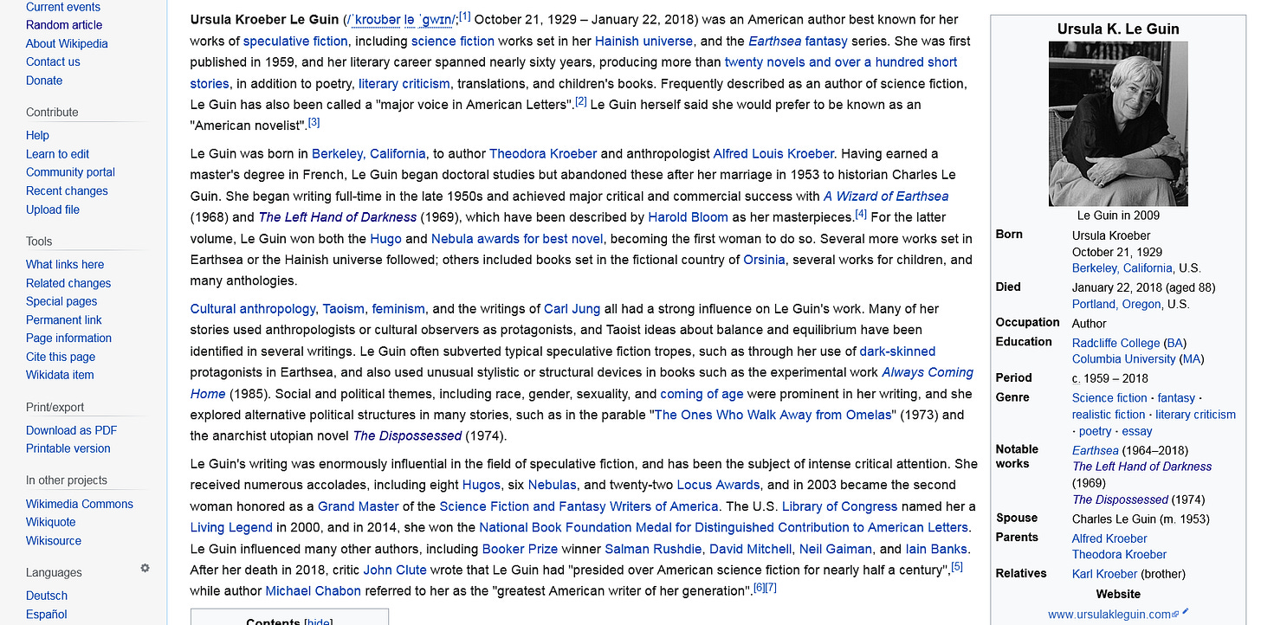Follow the Michael Chabon link

pos(313,590)
